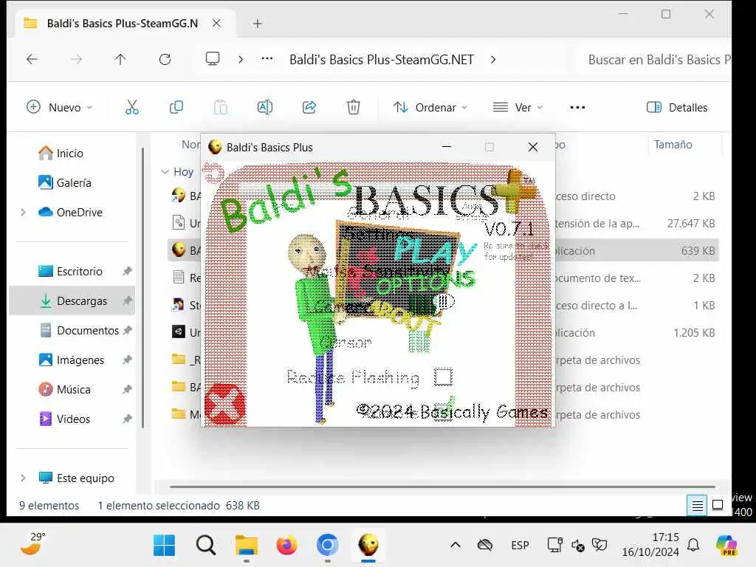Switch to Baldi's Basics taskbar icon
The height and width of the screenshot is (567, 756).
(368, 546)
